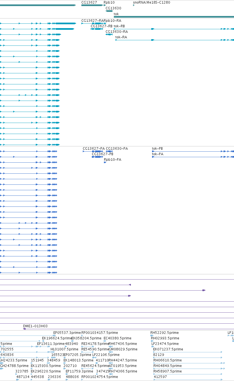Select EST EK115930.5prime
This screenshot has width=234, height=381.
[x=46, y=366]
